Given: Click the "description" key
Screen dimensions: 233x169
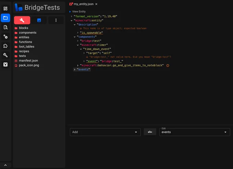Looking at the screenshot, I should pos(87,25).
